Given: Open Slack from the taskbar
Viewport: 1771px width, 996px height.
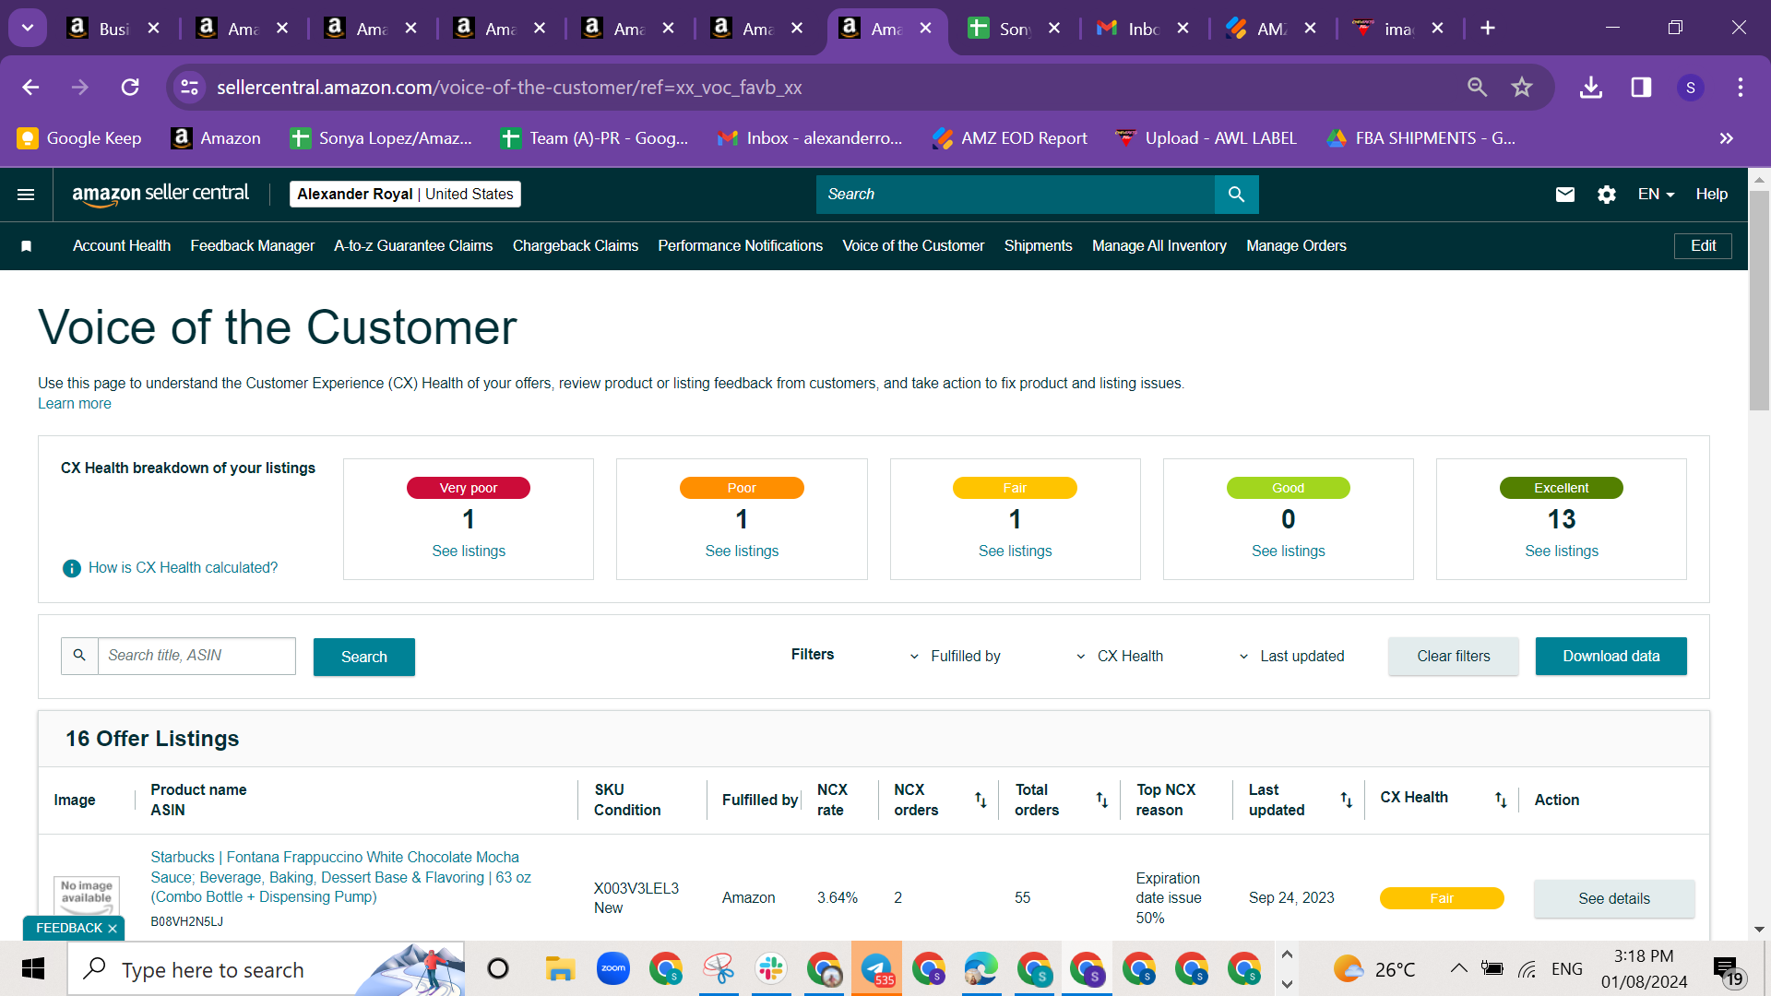Looking at the screenshot, I should (x=771, y=968).
